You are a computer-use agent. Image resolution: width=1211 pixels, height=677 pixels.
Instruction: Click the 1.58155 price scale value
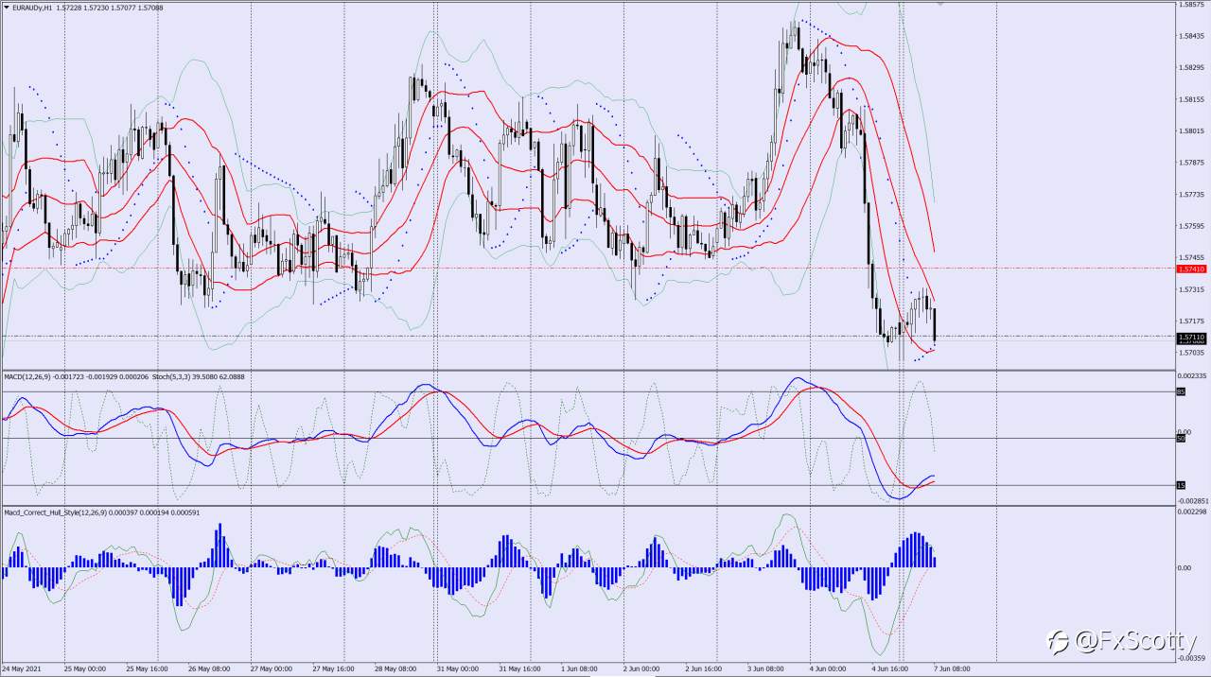(1191, 99)
